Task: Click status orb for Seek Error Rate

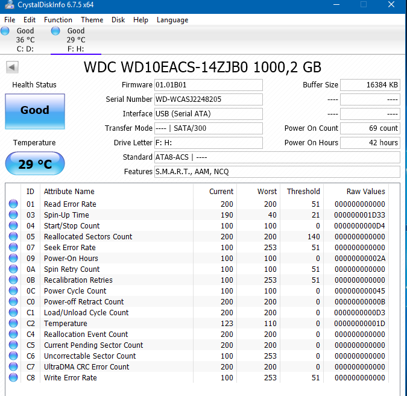Action: [13, 247]
